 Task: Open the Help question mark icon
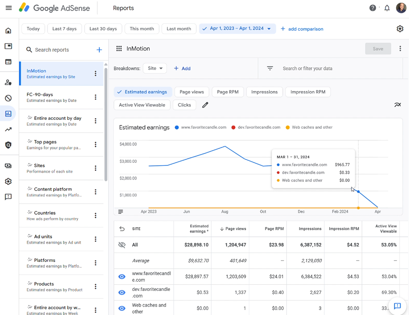(x=373, y=8)
